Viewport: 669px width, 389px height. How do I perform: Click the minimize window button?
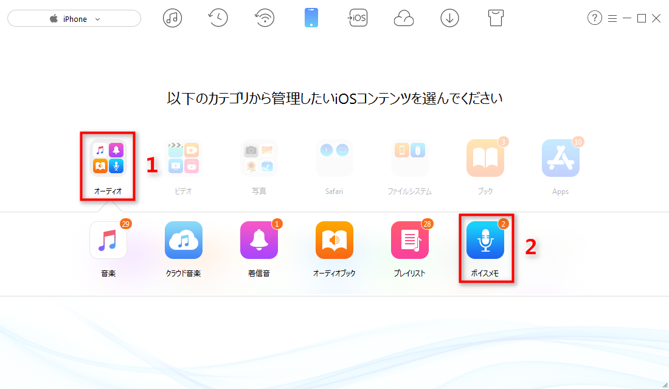click(x=627, y=18)
